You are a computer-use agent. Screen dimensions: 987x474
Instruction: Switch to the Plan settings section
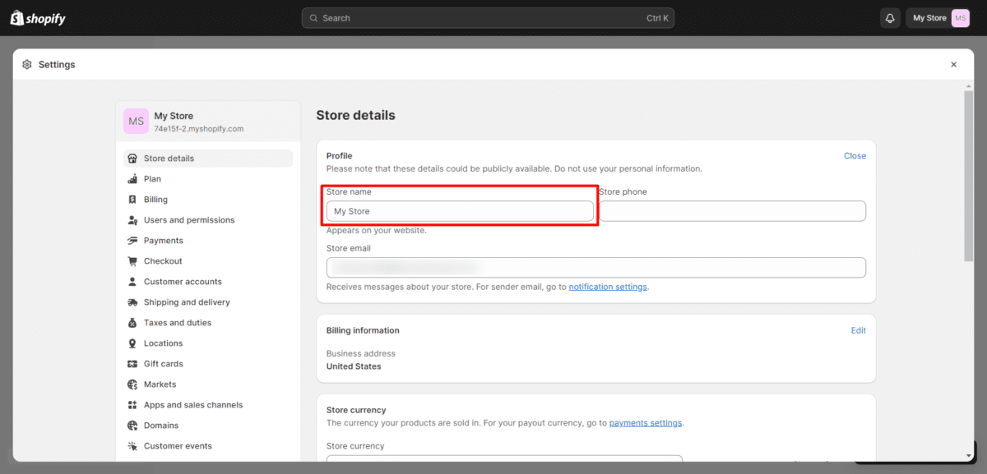coord(152,178)
